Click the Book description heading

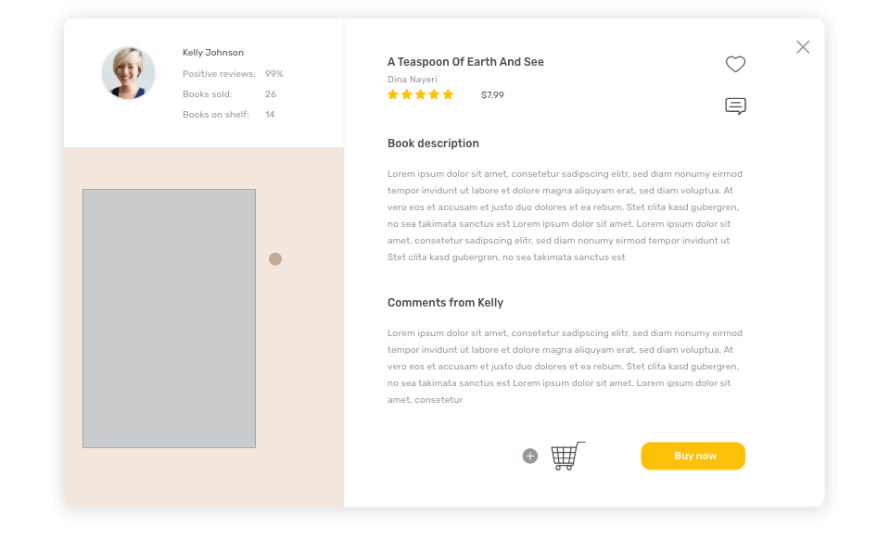click(433, 144)
